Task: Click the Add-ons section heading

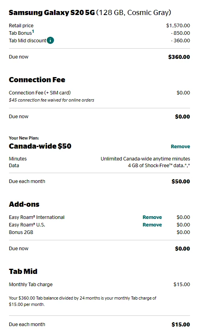Action: pos(24,204)
